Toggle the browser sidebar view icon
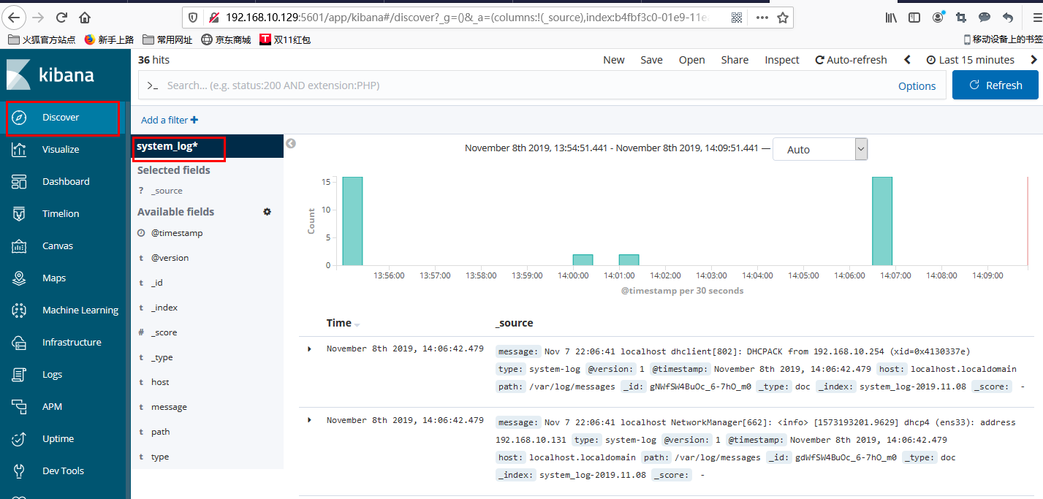 tap(914, 18)
